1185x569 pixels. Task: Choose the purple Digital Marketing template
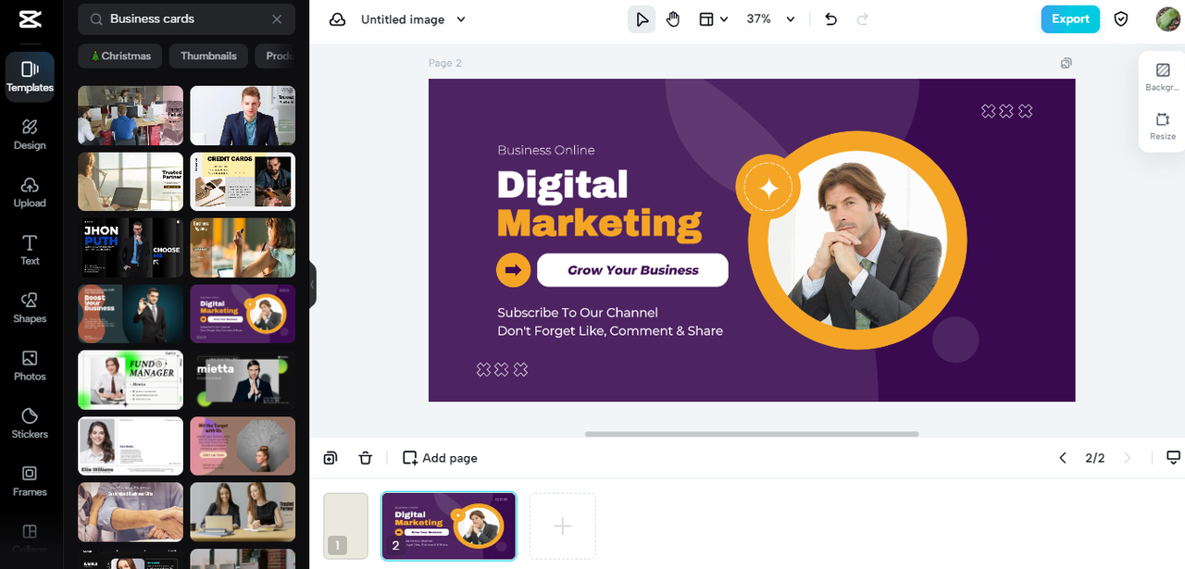(243, 315)
